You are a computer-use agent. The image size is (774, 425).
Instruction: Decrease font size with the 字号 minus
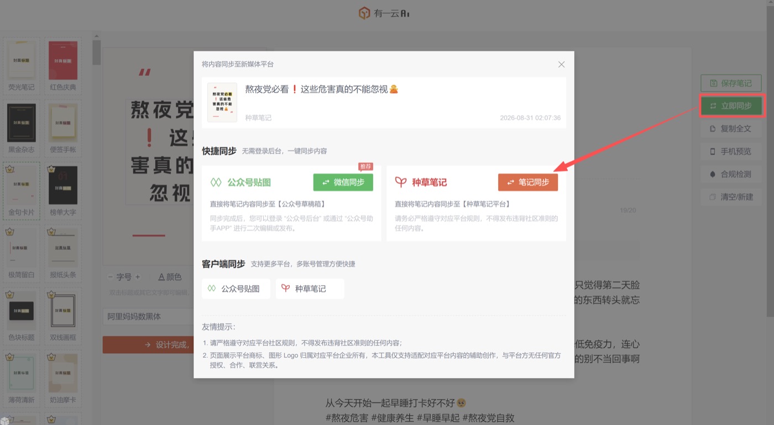(111, 277)
